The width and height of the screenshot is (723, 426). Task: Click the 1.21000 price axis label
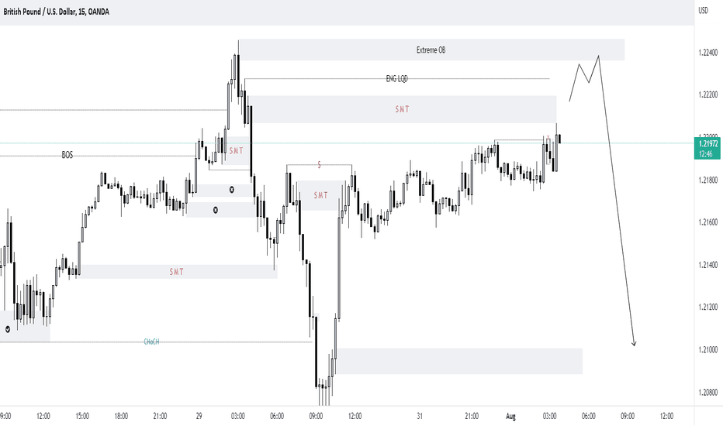pos(707,349)
